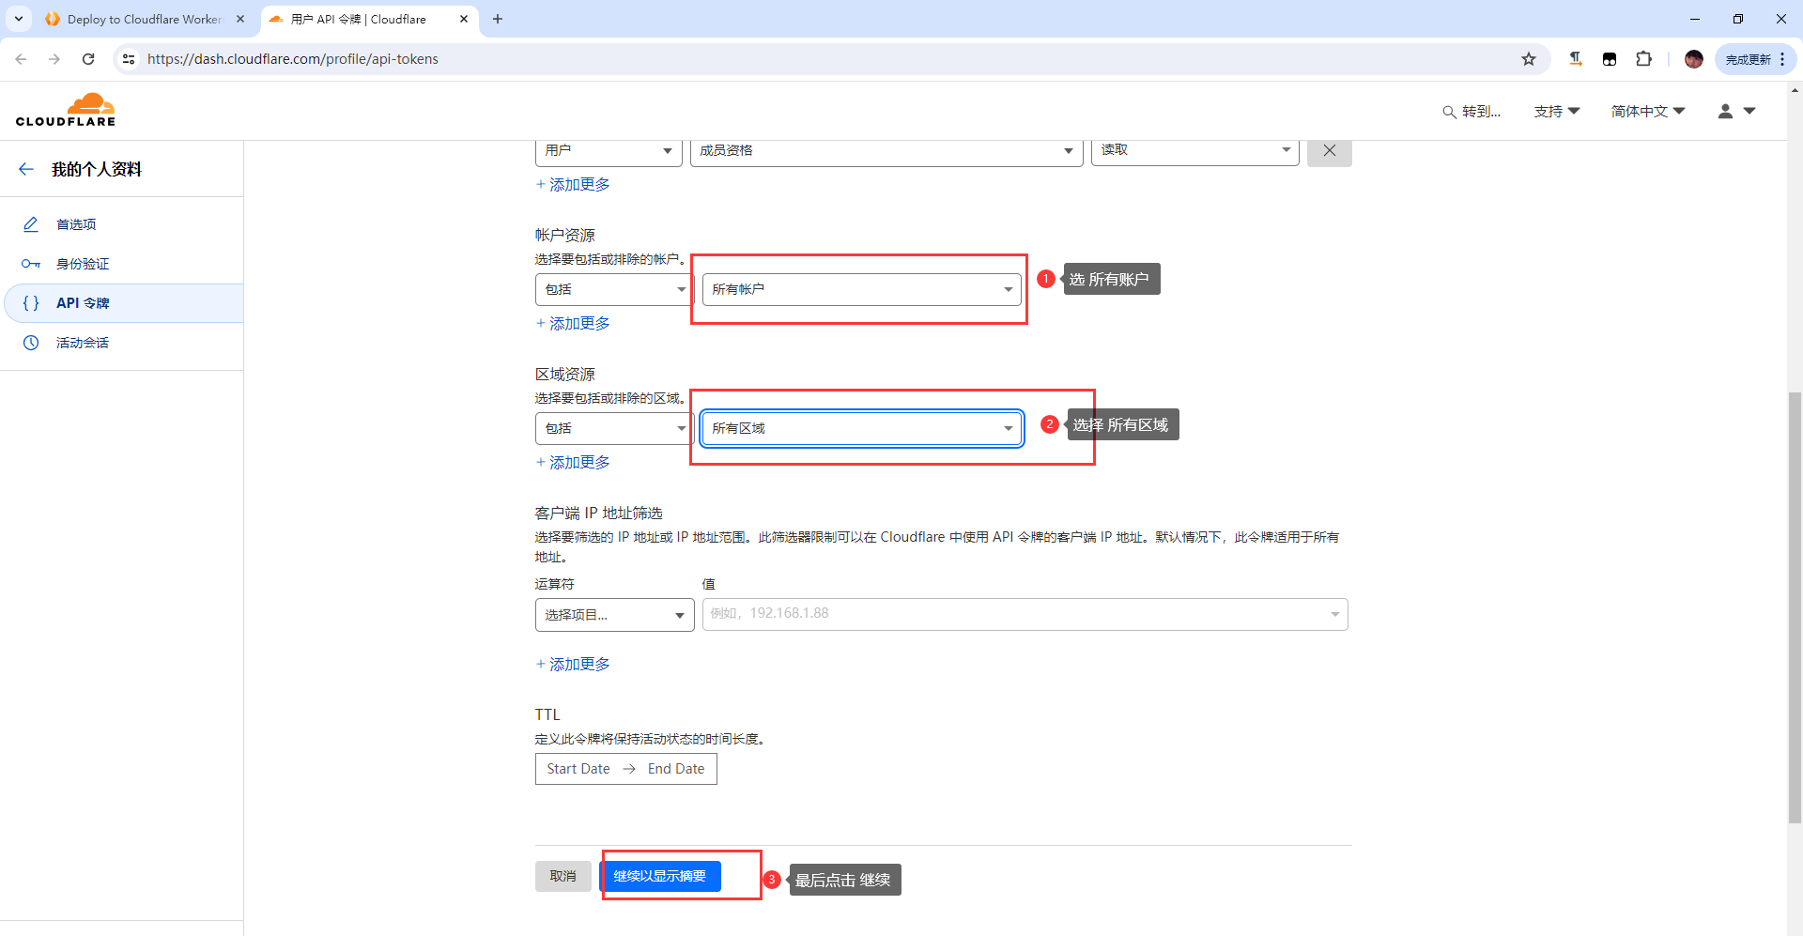The image size is (1803, 936).
Task: Select API 令牌 in the sidebar
Action: (83, 303)
